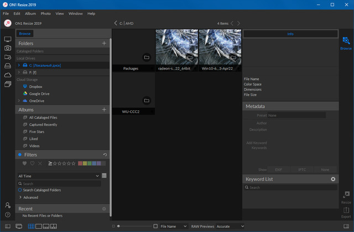Toggle the Filters enable dot
Viewport: 354px width, 232px height.
20,155
